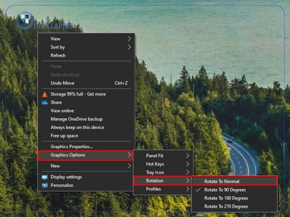Select Rotate To Normal
The image size is (290, 217).
pos(234,181)
